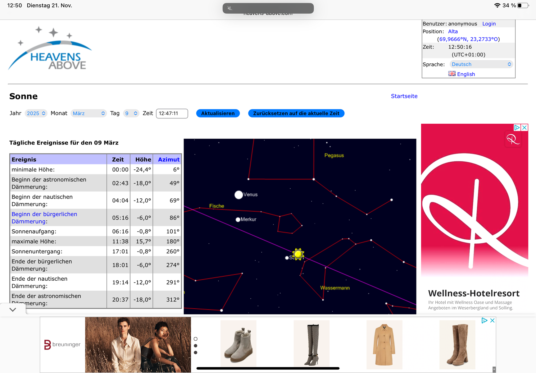536x373 pixels.
Task: Click the Zeit time input field
Action: click(172, 113)
